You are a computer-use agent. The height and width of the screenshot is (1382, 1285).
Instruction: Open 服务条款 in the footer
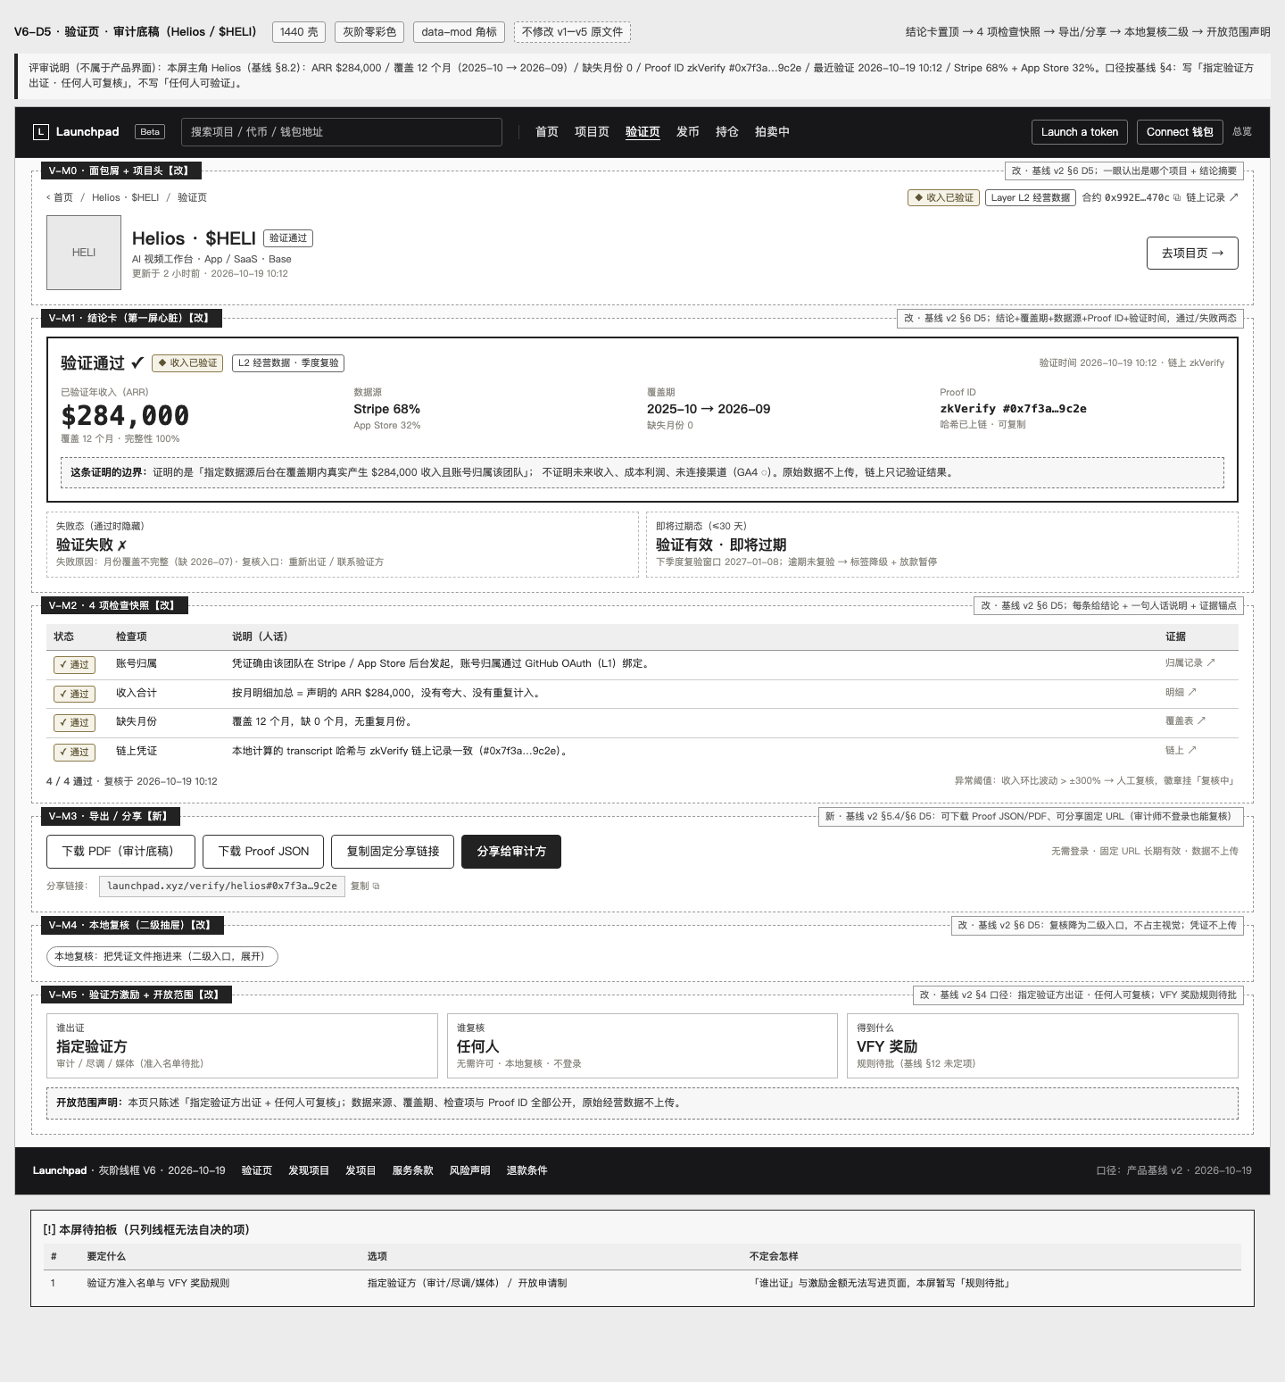(413, 1171)
